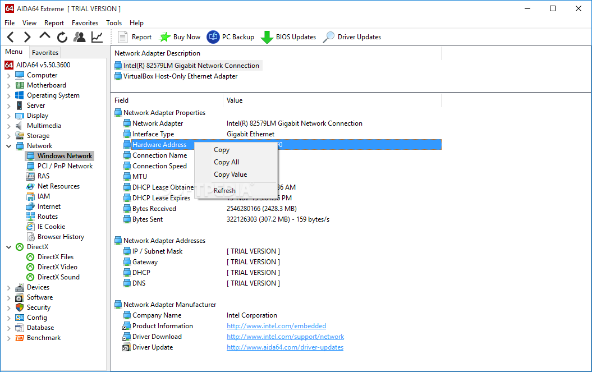This screenshot has height=372, width=592.
Task: Click the Report toolbar button
Action: click(x=135, y=37)
